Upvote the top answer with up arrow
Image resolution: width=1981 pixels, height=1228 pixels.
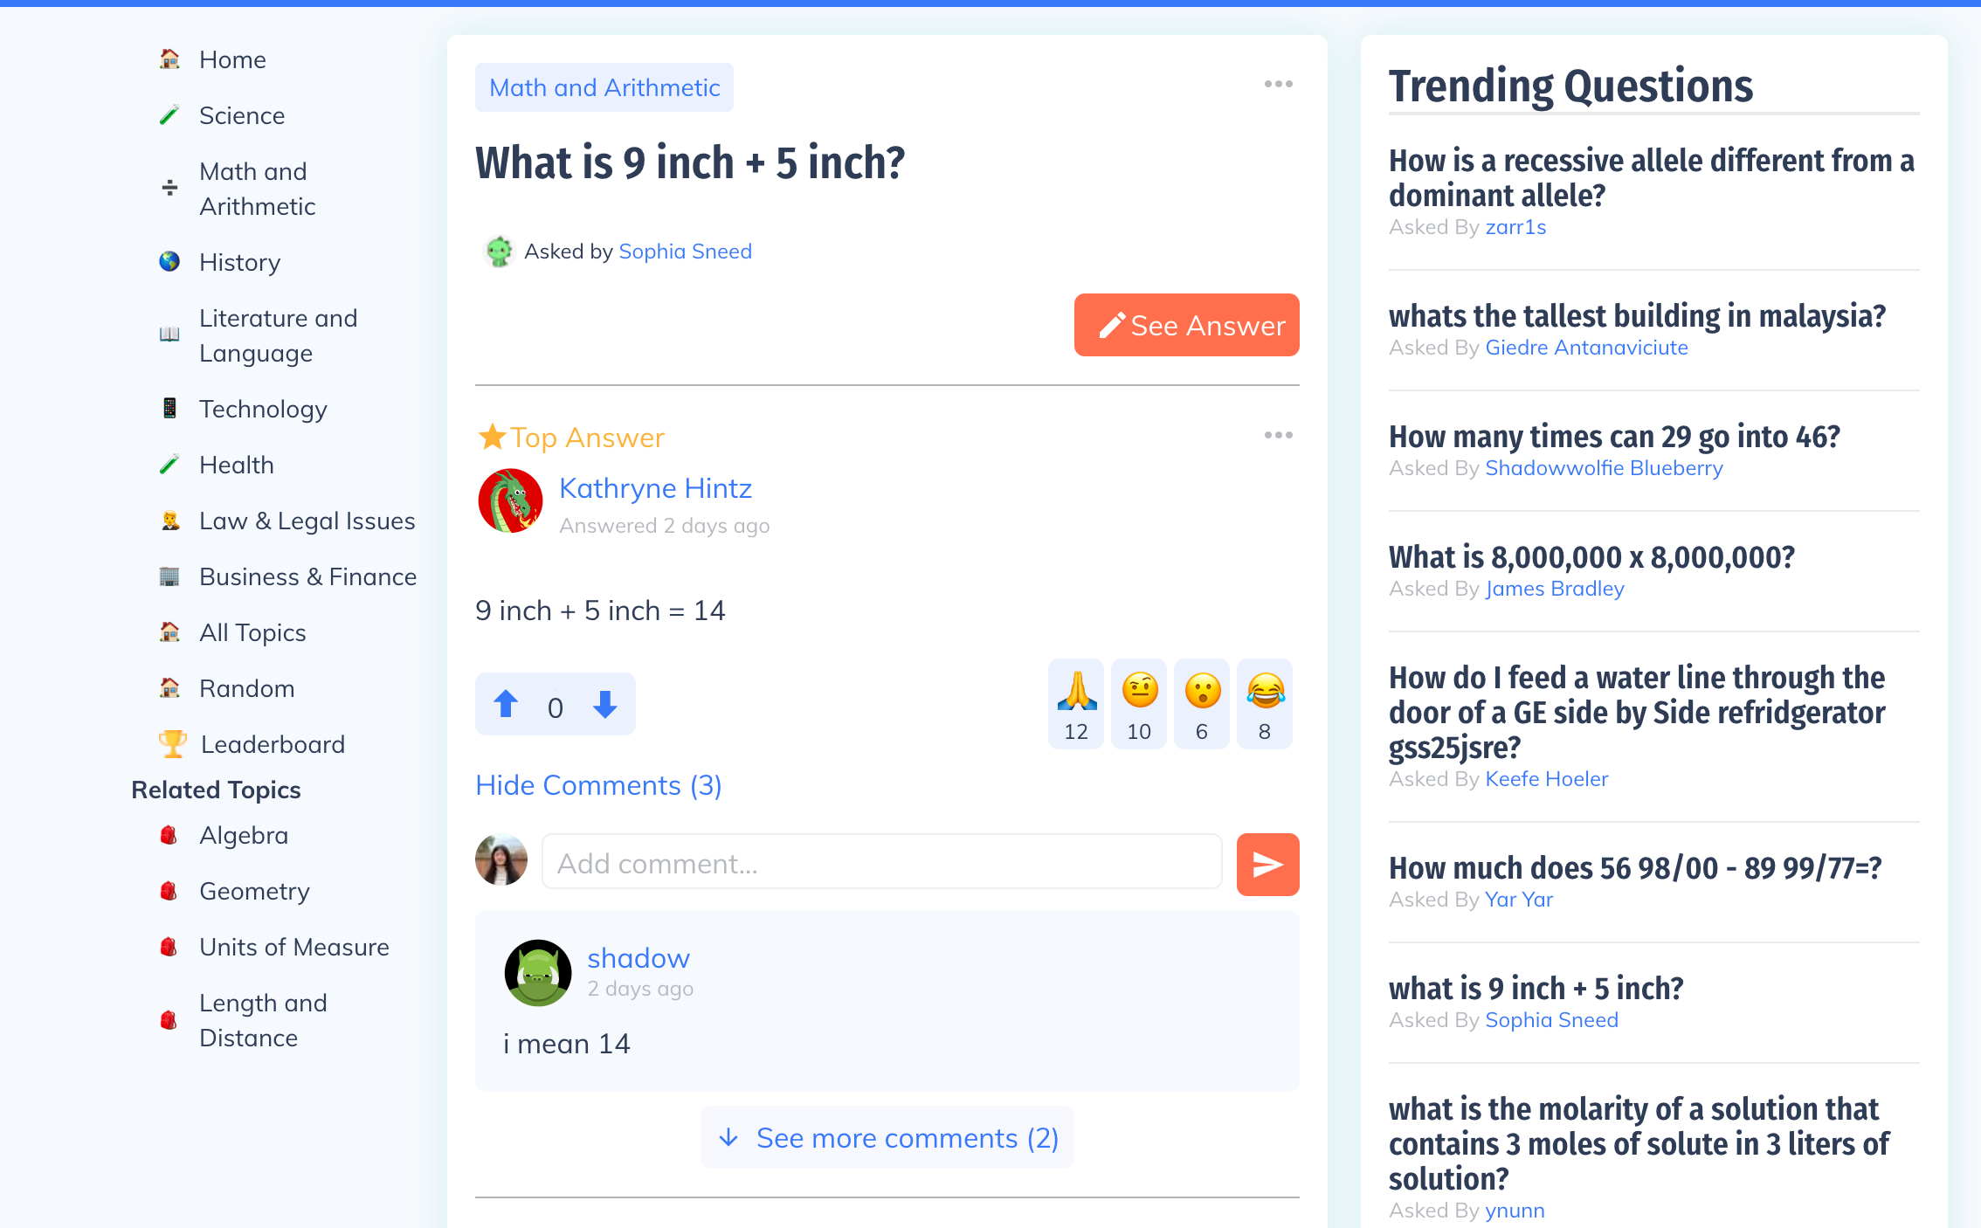click(x=506, y=704)
